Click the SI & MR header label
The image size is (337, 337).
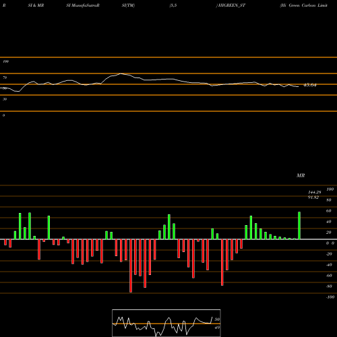(36, 5)
